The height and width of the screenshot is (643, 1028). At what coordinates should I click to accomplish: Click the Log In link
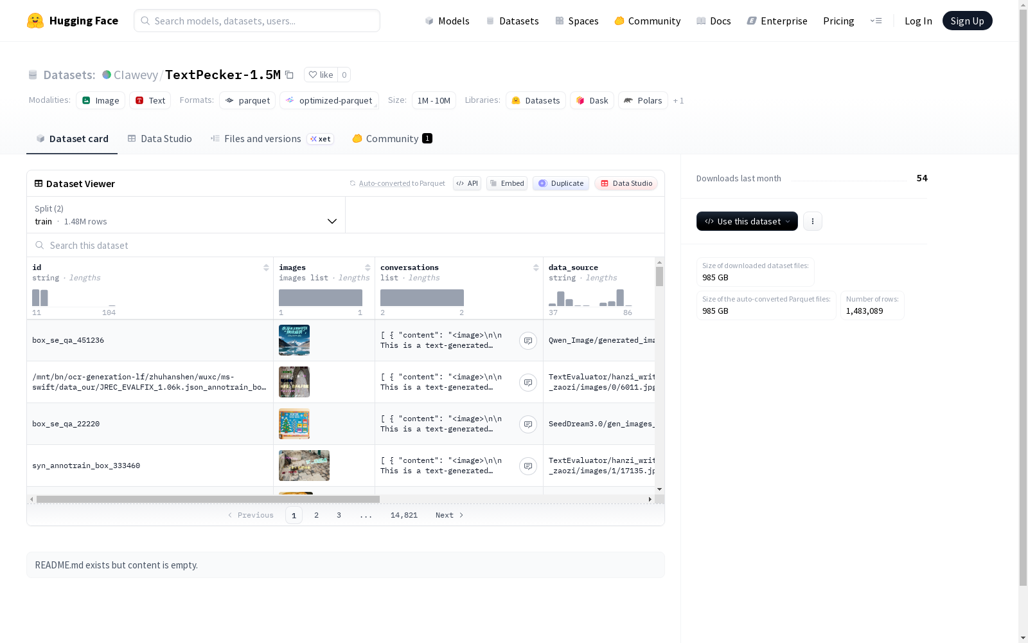point(918,21)
